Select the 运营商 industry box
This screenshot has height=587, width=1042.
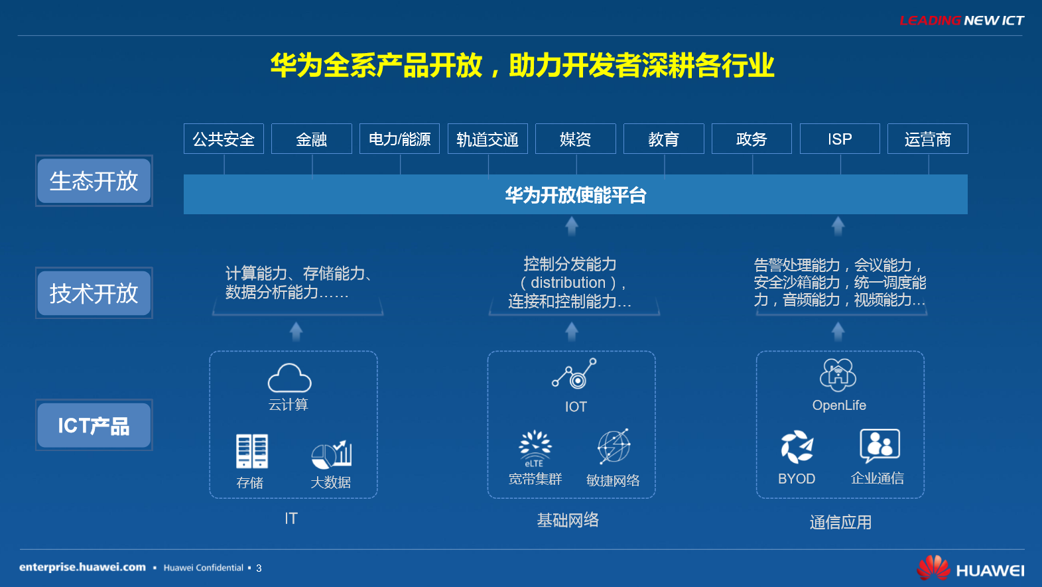click(928, 139)
